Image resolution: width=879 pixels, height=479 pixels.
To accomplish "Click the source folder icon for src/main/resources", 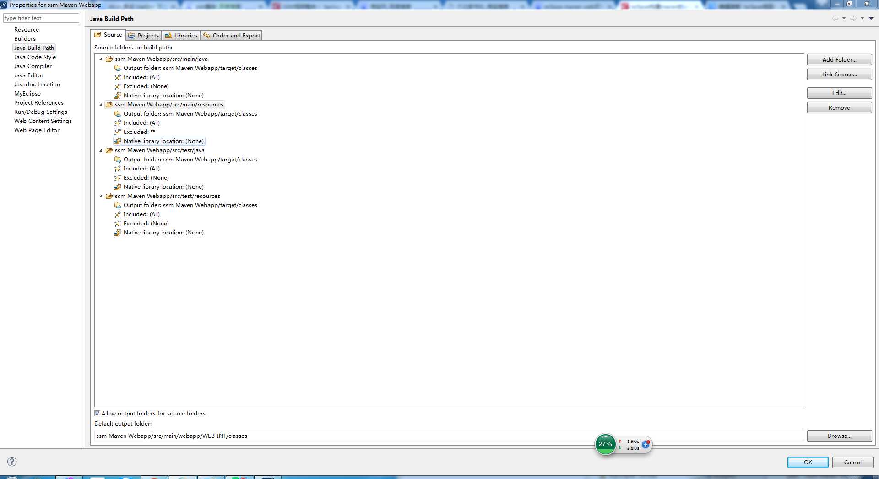I will click(x=109, y=105).
